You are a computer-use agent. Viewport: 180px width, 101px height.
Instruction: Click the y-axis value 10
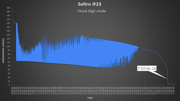point(9,81)
